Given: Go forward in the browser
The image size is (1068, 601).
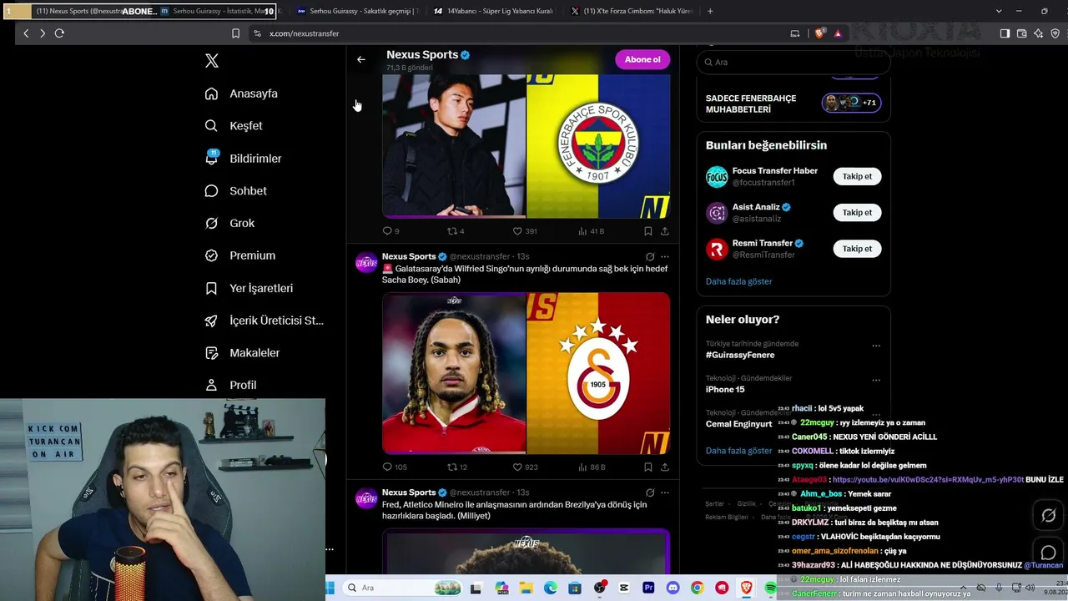Looking at the screenshot, I should 43,33.
